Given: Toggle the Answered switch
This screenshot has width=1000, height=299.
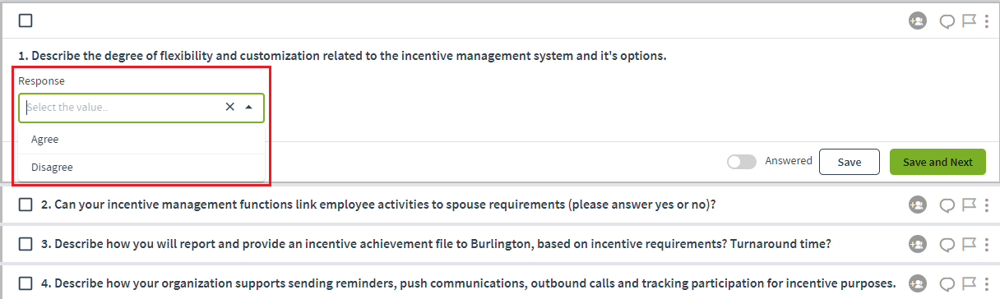Looking at the screenshot, I should click(742, 162).
